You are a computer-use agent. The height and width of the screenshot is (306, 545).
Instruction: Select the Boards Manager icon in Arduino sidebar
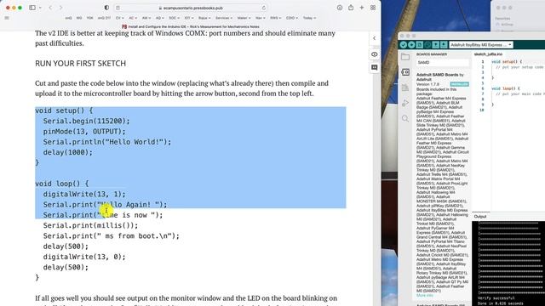405,72
